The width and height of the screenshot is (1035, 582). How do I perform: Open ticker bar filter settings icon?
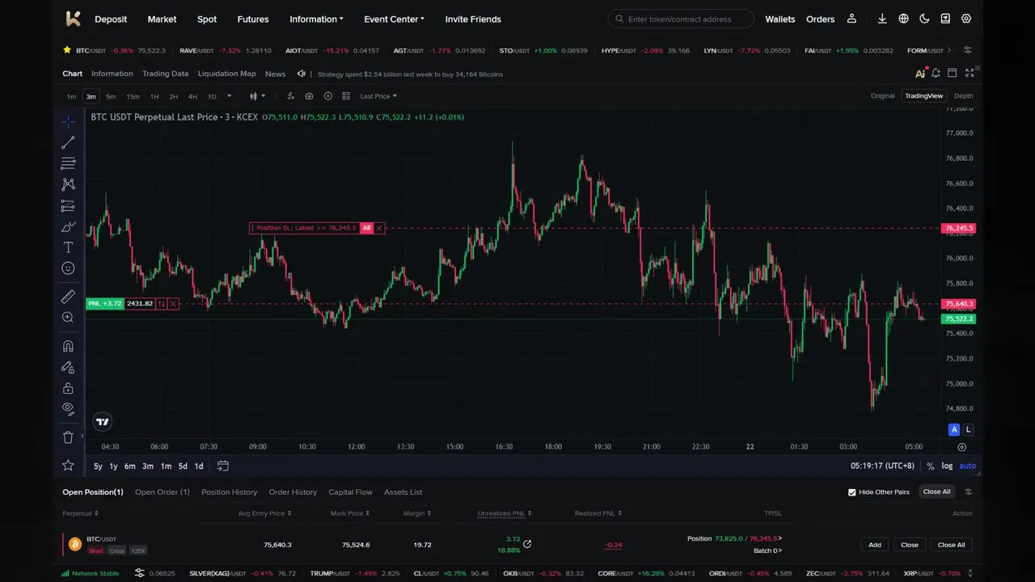(x=967, y=50)
